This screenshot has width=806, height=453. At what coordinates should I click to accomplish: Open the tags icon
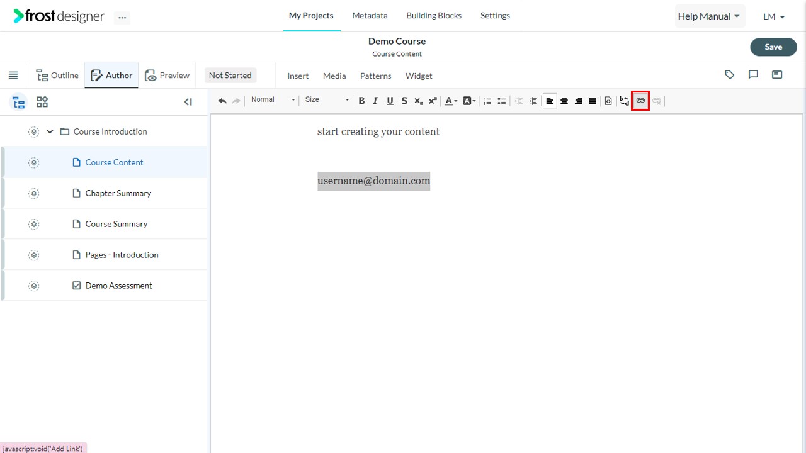(730, 75)
